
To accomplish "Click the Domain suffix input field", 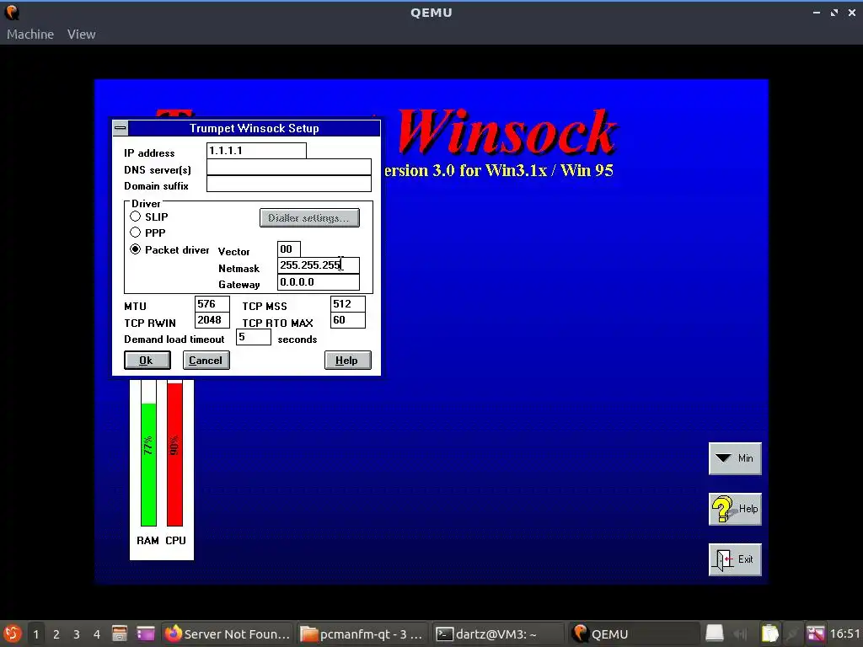I will coord(289,184).
